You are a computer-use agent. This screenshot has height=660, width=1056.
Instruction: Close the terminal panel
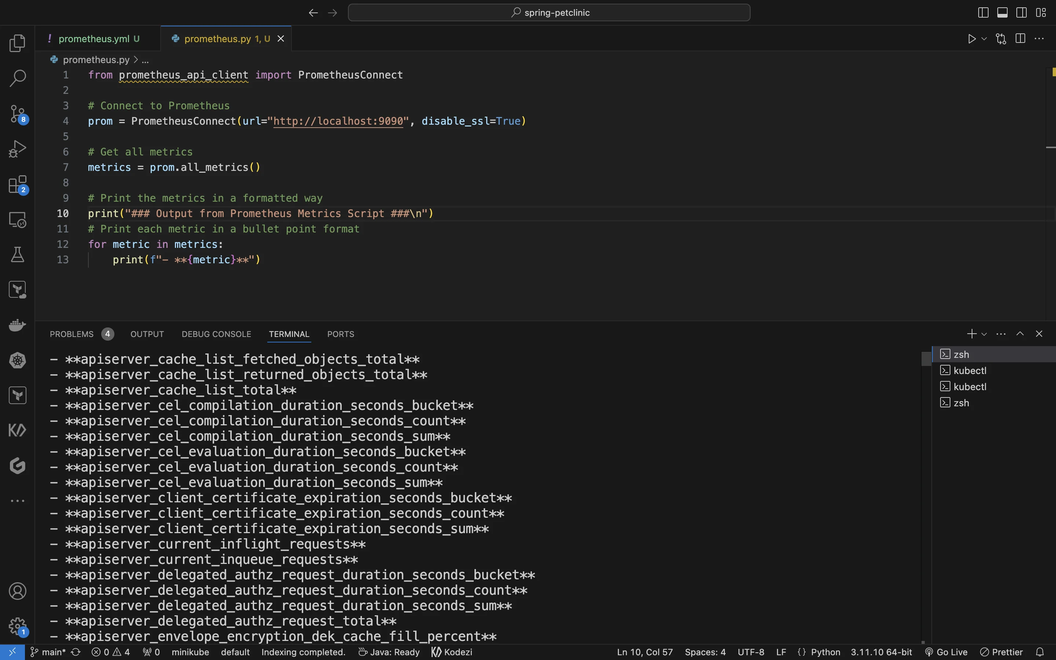[1039, 334]
